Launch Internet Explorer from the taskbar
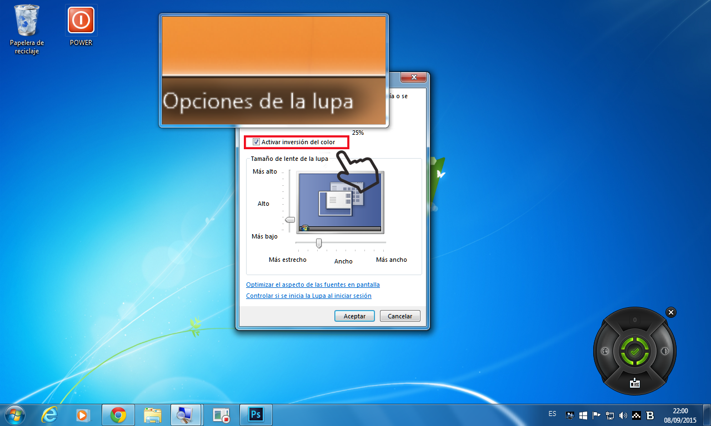The width and height of the screenshot is (711, 426). (x=49, y=414)
